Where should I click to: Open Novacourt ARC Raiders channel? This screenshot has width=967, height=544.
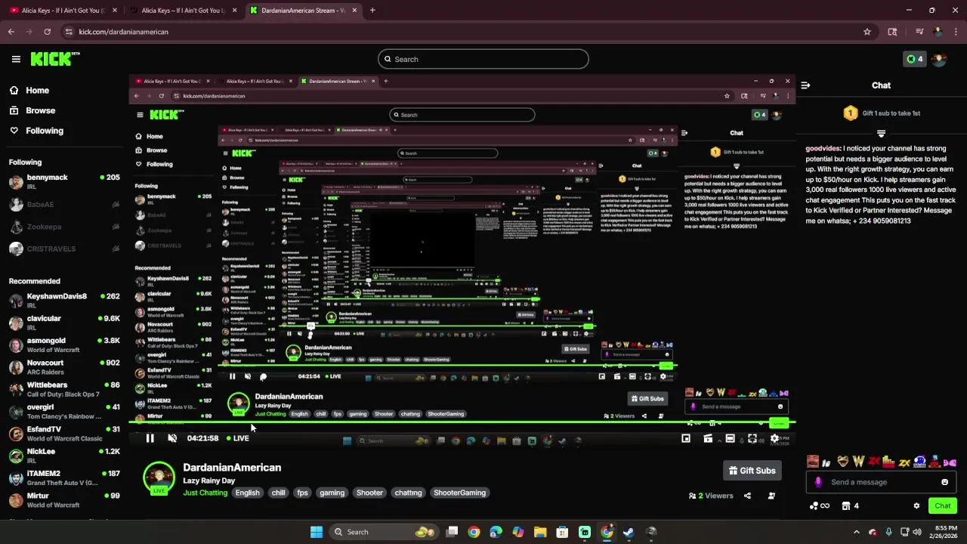[x=64, y=366]
